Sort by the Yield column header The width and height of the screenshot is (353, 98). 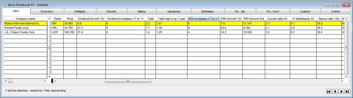pyautogui.click(x=150, y=19)
